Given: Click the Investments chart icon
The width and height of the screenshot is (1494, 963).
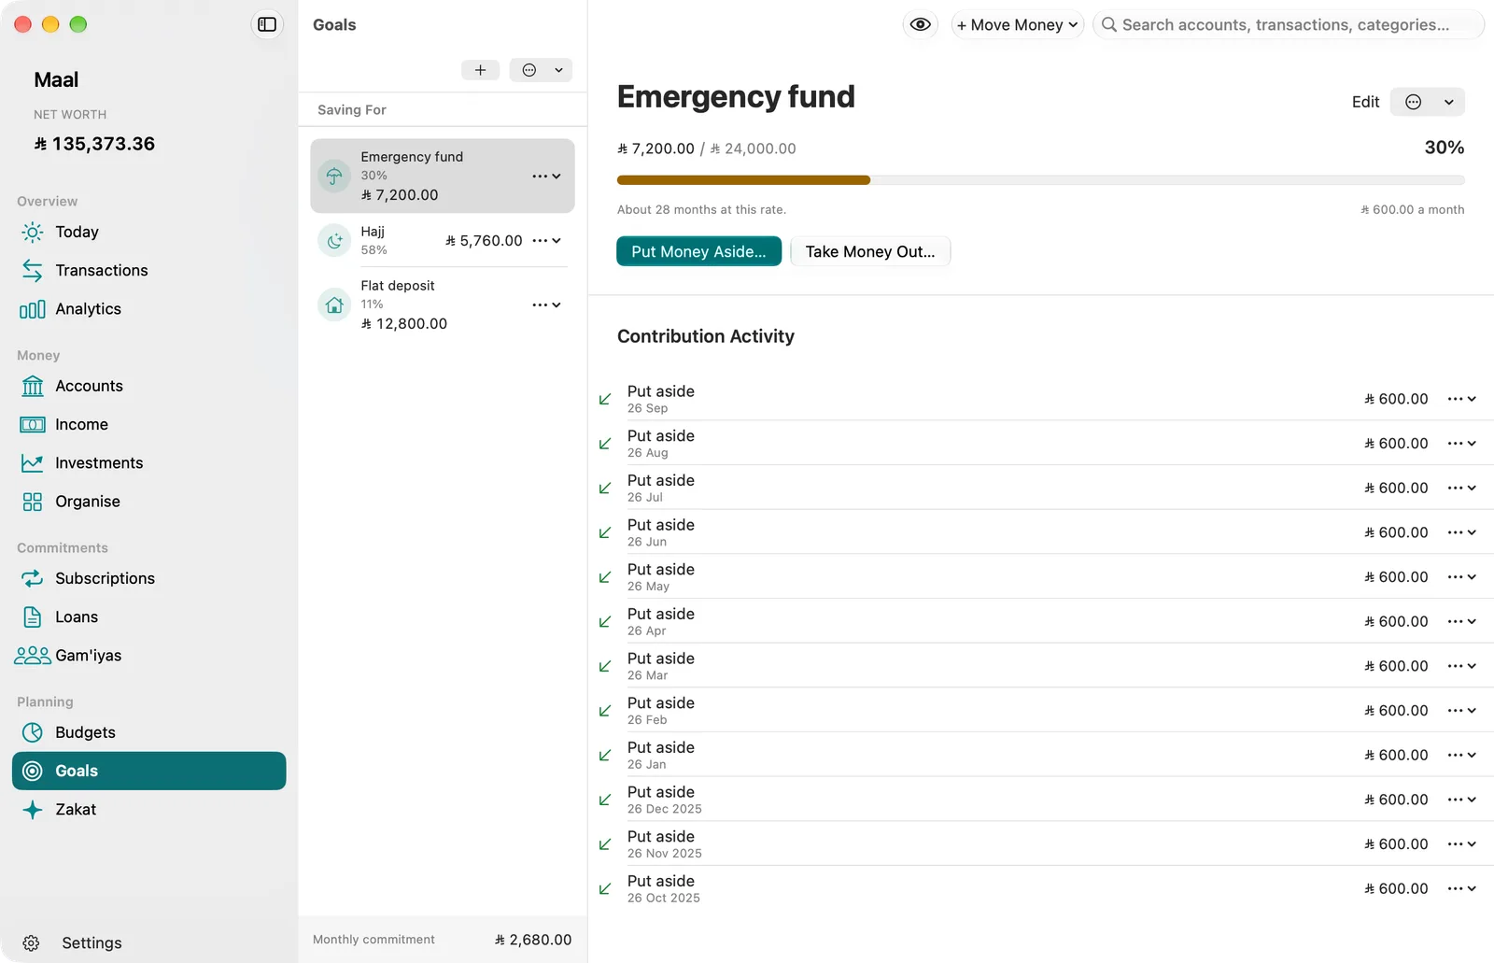Looking at the screenshot, I should [x=33, y=463].
